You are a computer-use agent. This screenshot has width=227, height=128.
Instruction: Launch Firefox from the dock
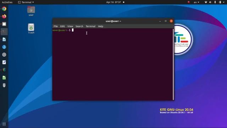[x=4, y=16]
